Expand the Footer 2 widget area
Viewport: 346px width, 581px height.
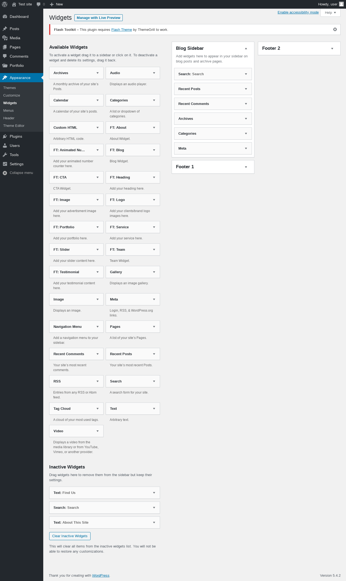(x=332, y=48)
